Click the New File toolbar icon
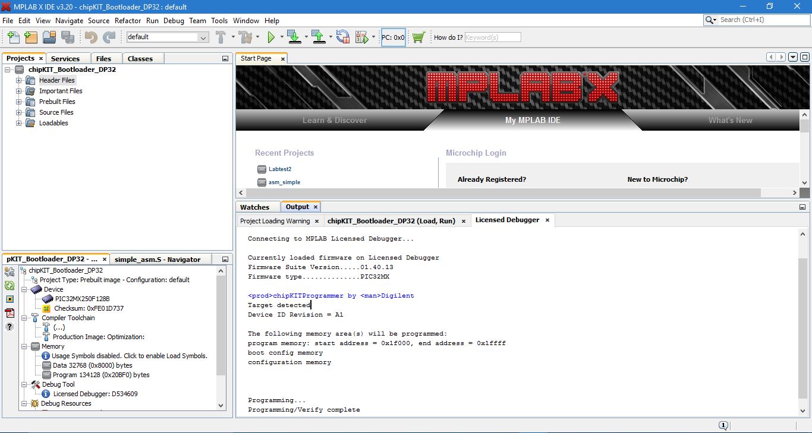 pyautogui.click(x=13, y=37)
